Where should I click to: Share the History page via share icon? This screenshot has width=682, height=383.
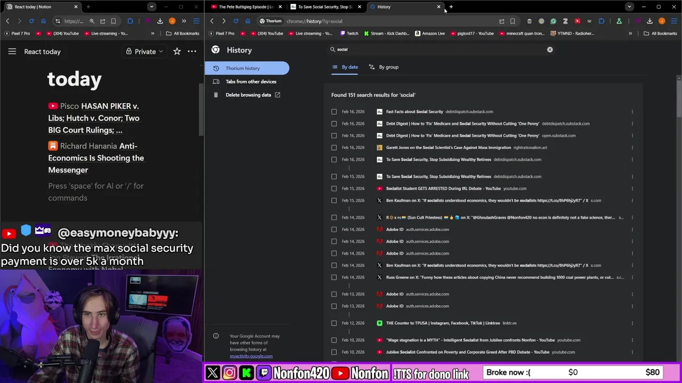(501, 21)
